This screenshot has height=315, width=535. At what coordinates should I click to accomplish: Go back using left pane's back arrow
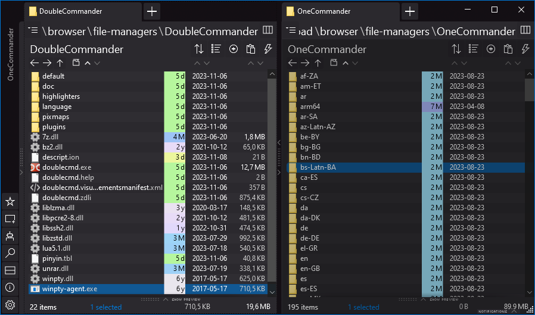(34, 63)
